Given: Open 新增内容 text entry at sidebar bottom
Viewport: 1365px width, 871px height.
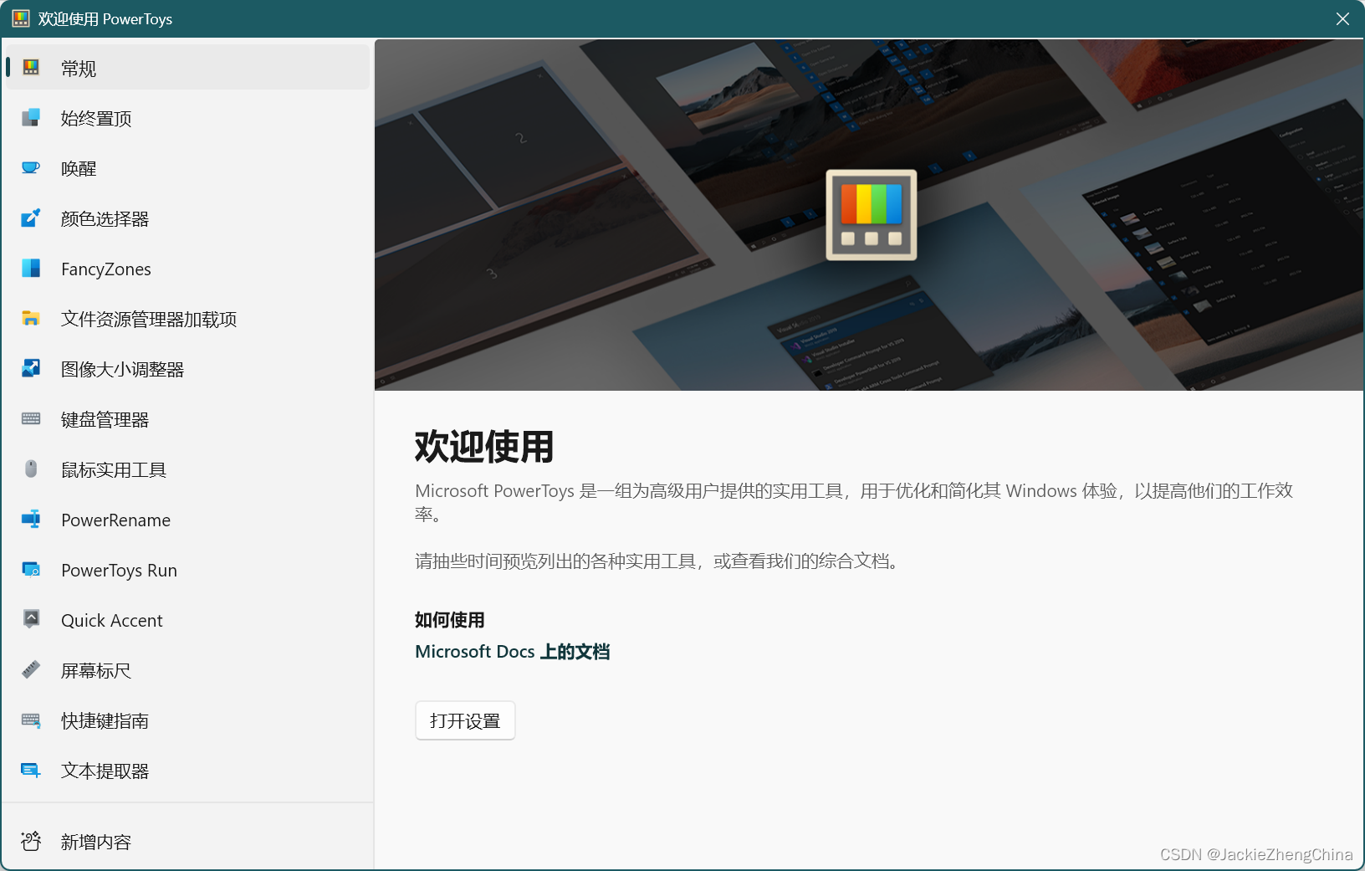Looking at the screenshot, I should (x=96, y=843).
